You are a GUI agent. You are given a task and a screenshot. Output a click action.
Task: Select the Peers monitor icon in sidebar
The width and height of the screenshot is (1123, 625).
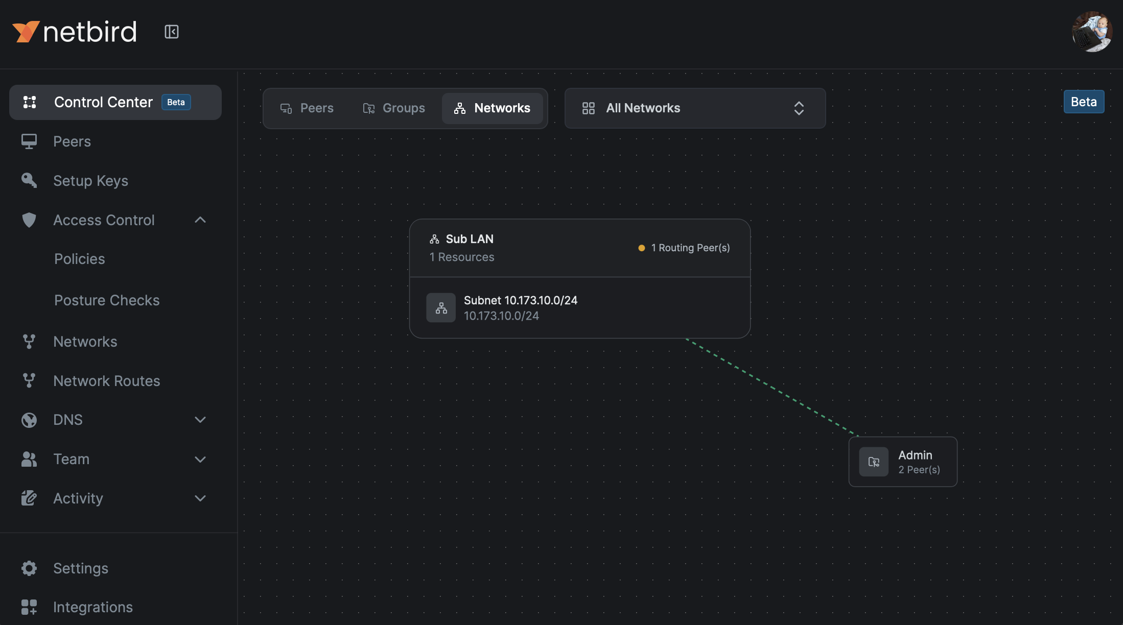(29, 141)
